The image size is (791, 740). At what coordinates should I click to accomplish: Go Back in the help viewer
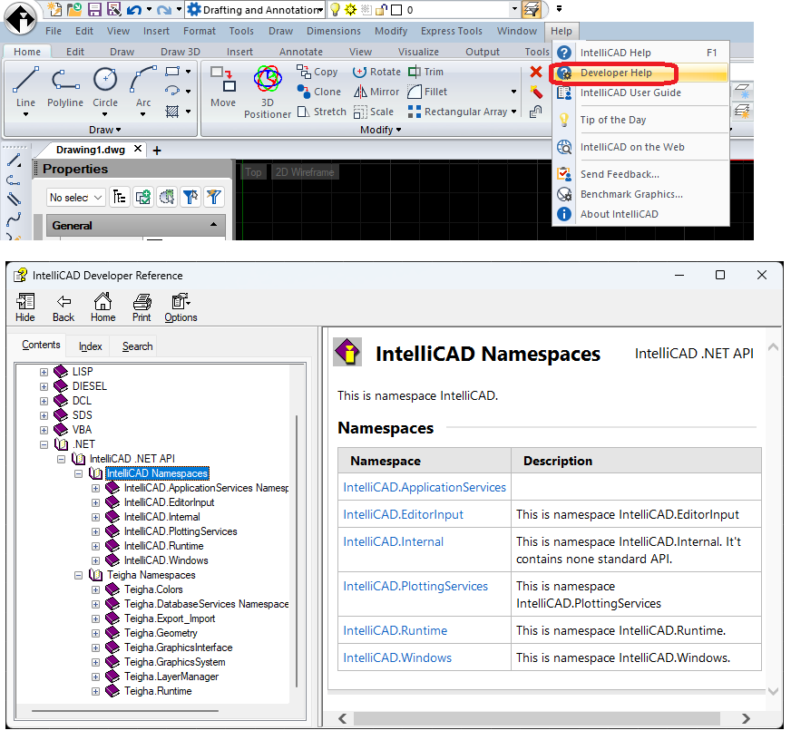coord(63,307)
